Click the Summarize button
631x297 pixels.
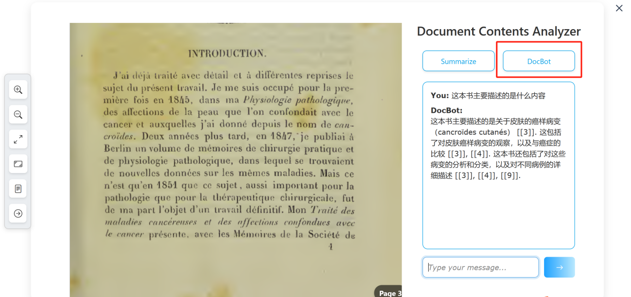pyautogui.click(x=458, y=61)
